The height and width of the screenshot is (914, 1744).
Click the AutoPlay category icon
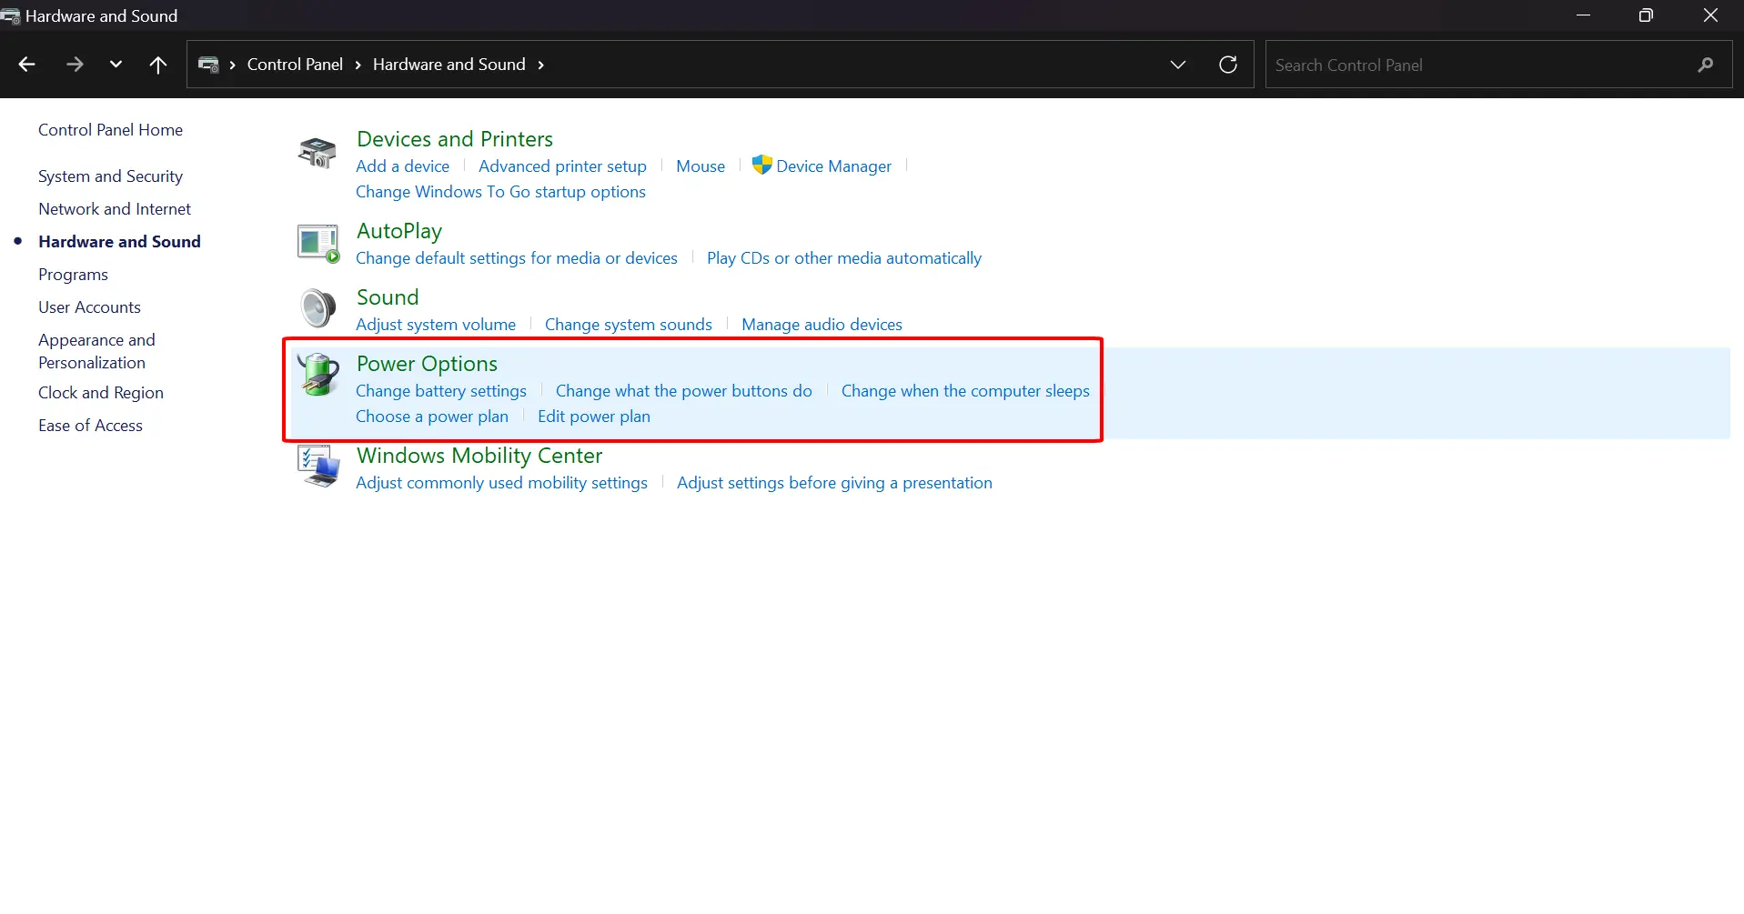pos(318,244)
